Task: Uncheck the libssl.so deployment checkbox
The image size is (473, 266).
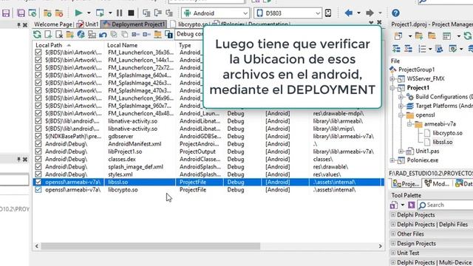Action: click(38, 182)
